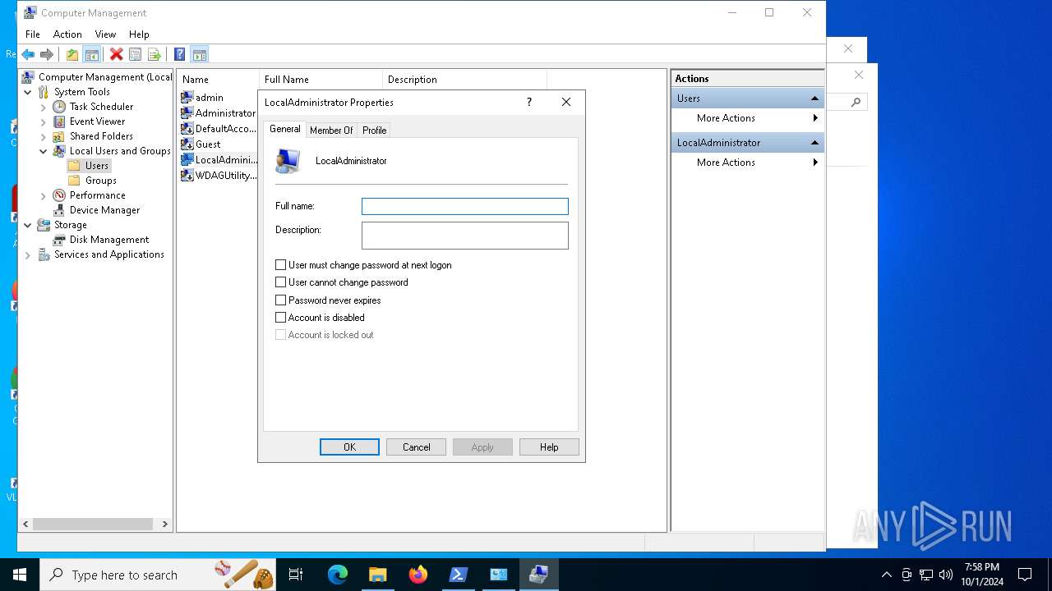Check User cannot change password
The width and height of the screenshot is (1052, 591).
[280, 282]
